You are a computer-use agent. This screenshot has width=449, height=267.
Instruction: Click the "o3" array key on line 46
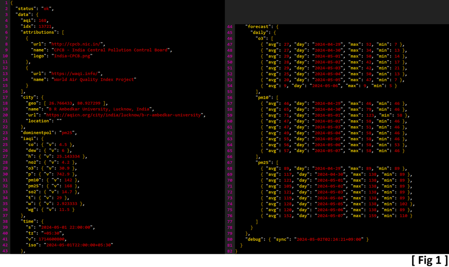[x=261, y=38]
